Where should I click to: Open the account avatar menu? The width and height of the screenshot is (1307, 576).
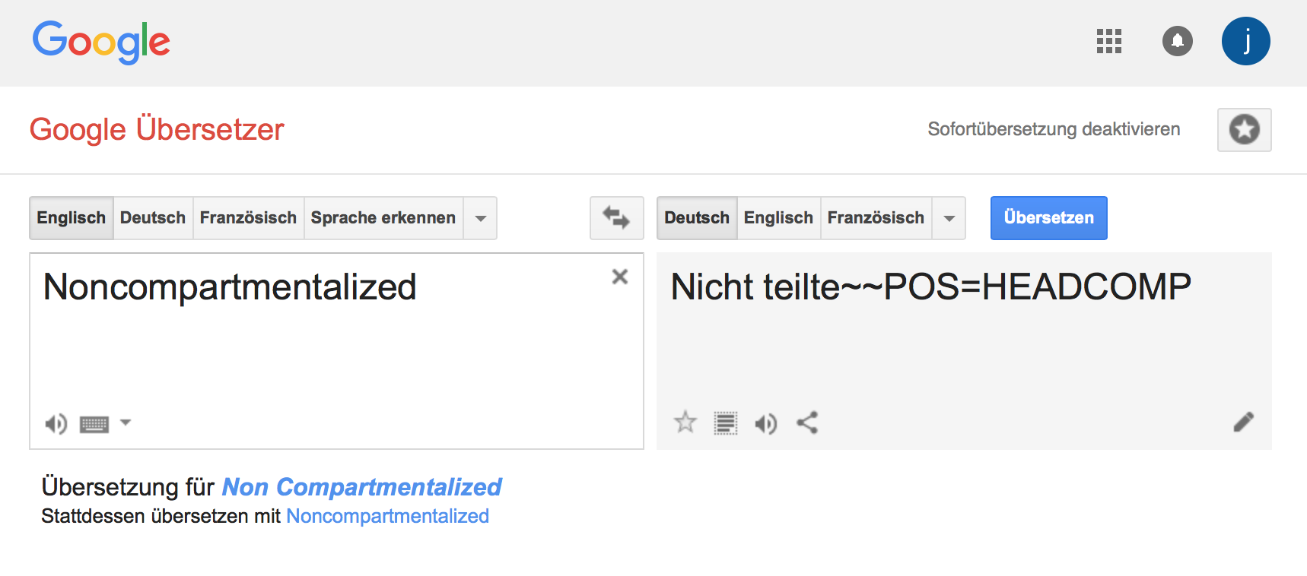(1245, 41)
